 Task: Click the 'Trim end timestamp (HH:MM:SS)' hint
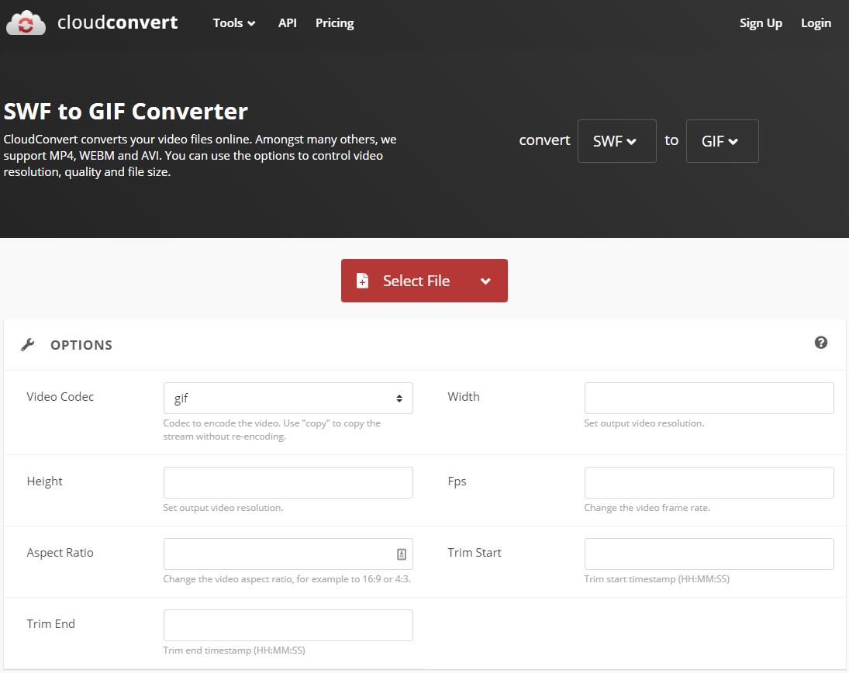coord(234,651)
